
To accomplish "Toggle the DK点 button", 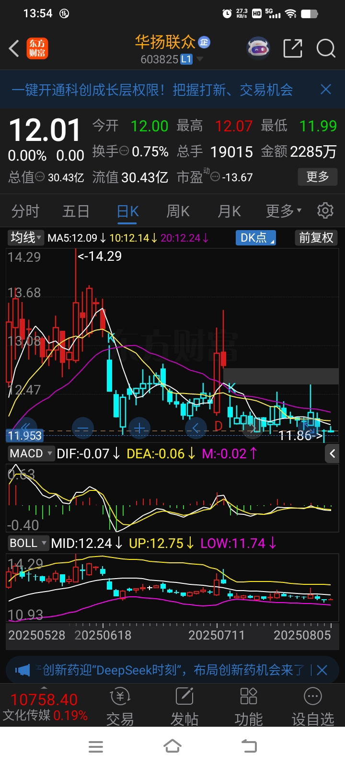I will click(x=256, y=238).
